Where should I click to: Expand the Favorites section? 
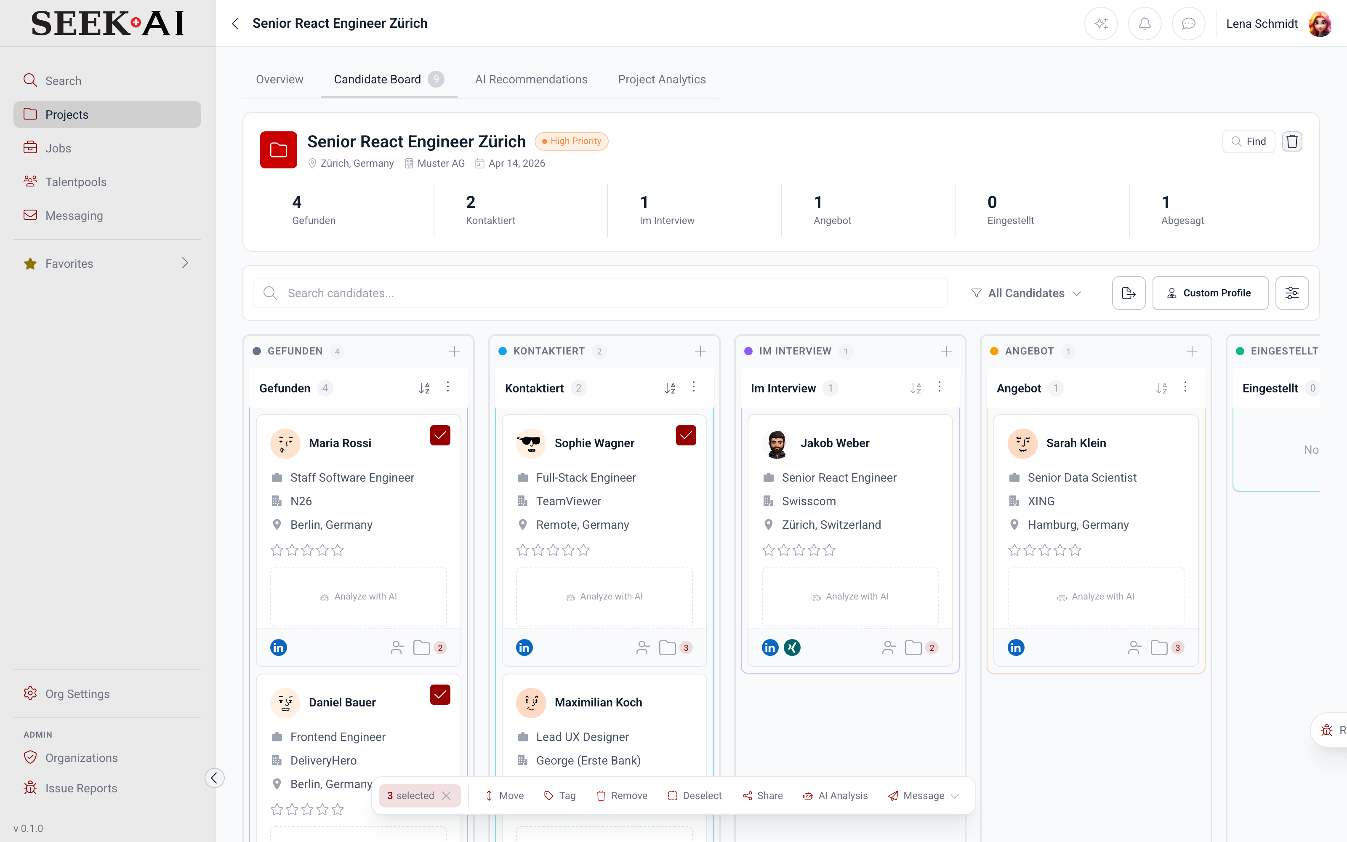click(x=185, y=263)
